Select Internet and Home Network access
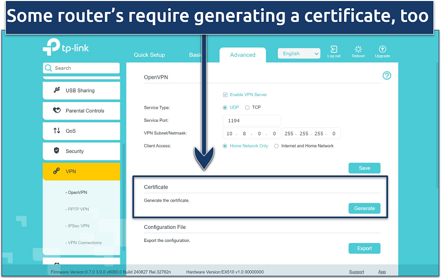This screenshot has height=278, width=441. pos(276,146)
